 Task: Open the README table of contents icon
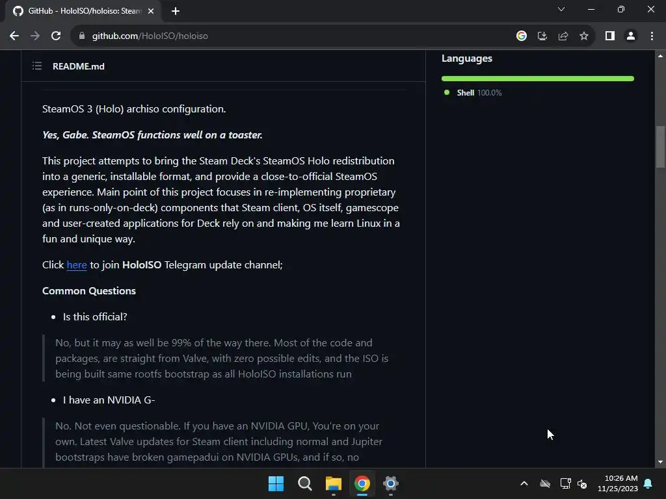pyautogui.click(x=37, y=66)
